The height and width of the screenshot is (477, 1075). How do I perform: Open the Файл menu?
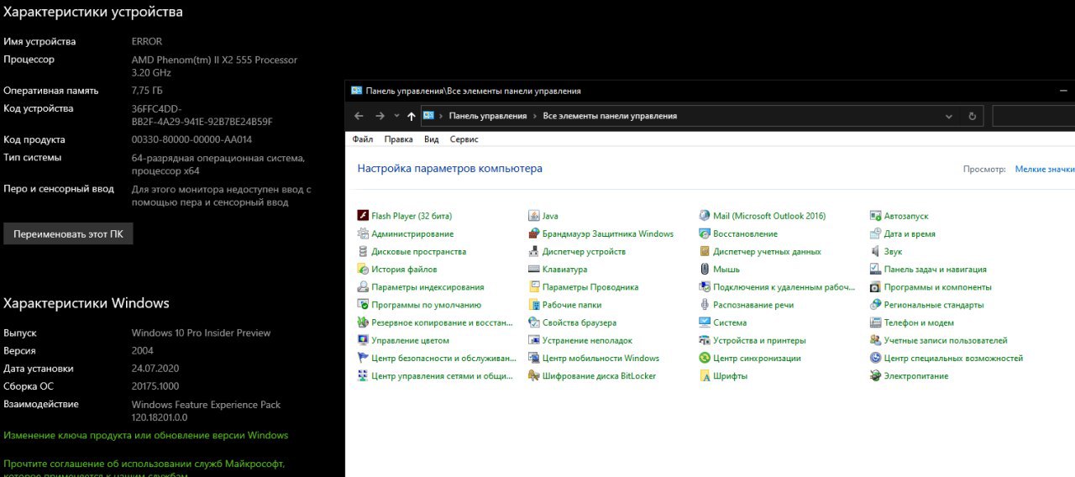point(363,139)
